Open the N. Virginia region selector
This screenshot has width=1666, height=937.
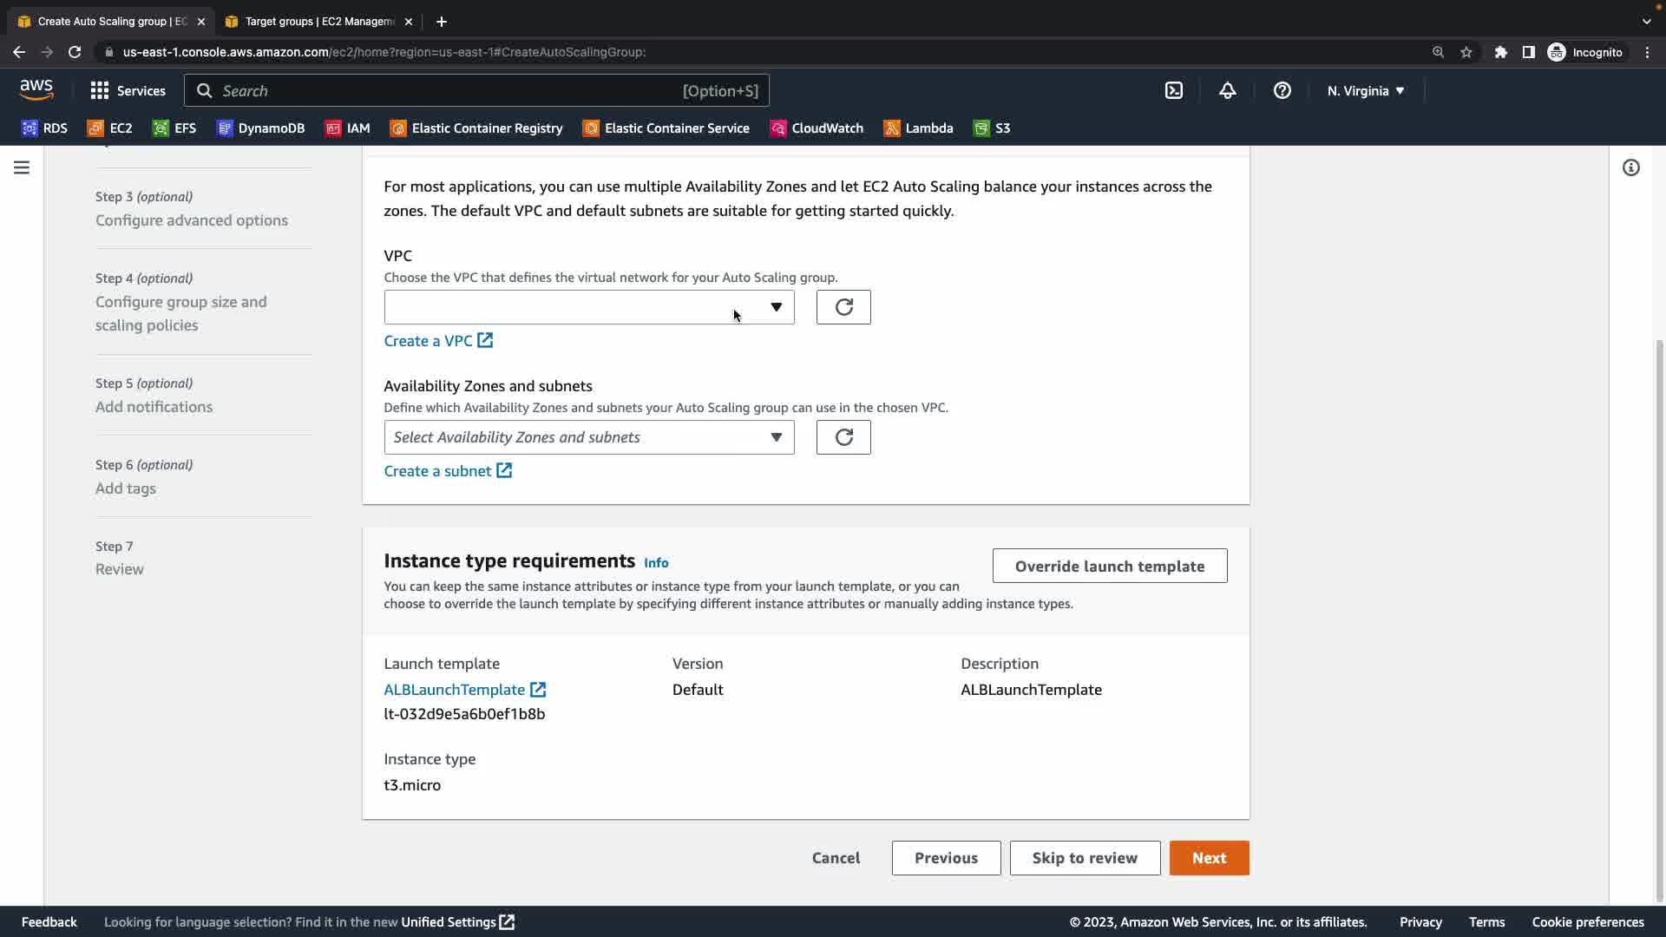point(1365,91)
